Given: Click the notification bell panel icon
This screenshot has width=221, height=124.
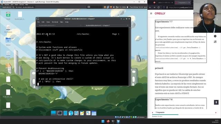Looking at the screenshot, I should pos(127,7).
